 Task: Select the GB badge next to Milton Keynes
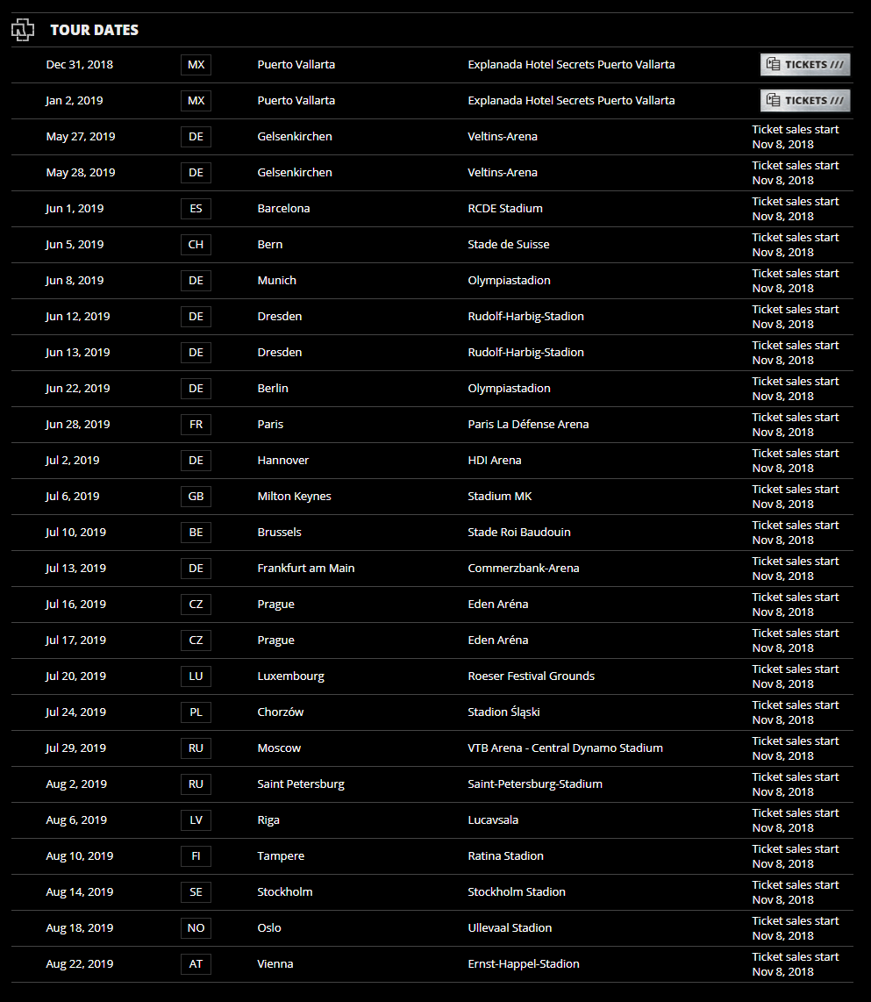point(196,497)
